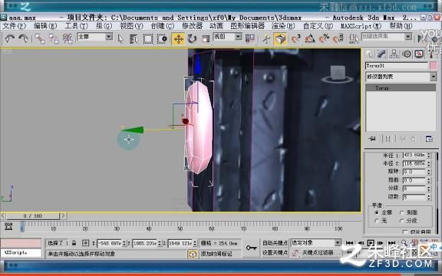442x276 pixels.
Task: Activate the Select and Rotate tool
Action: pyautogui.click(x=193, y=39)
